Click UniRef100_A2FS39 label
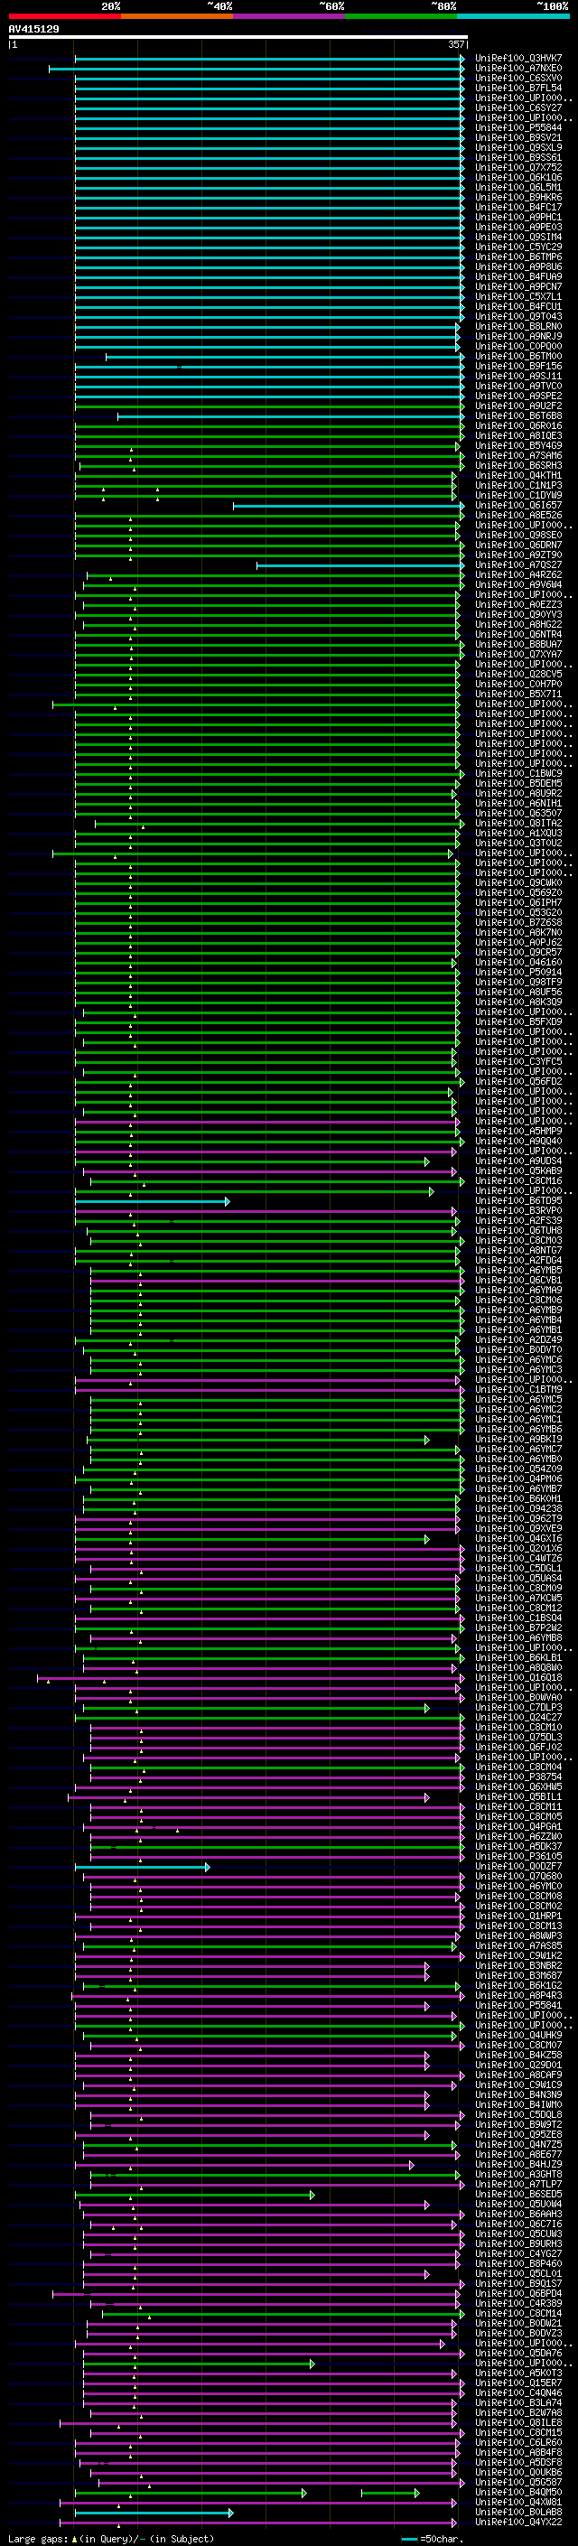The image size is (578, 2546). (x=518, y=1221)
